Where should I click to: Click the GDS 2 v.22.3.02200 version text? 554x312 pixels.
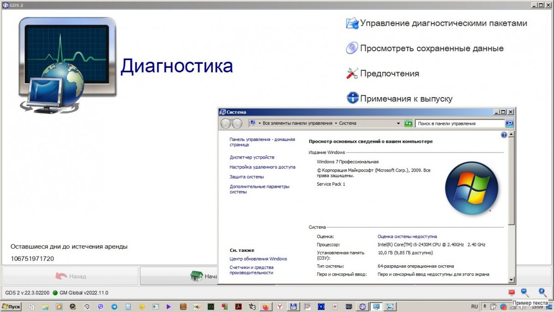coord(27,293)
